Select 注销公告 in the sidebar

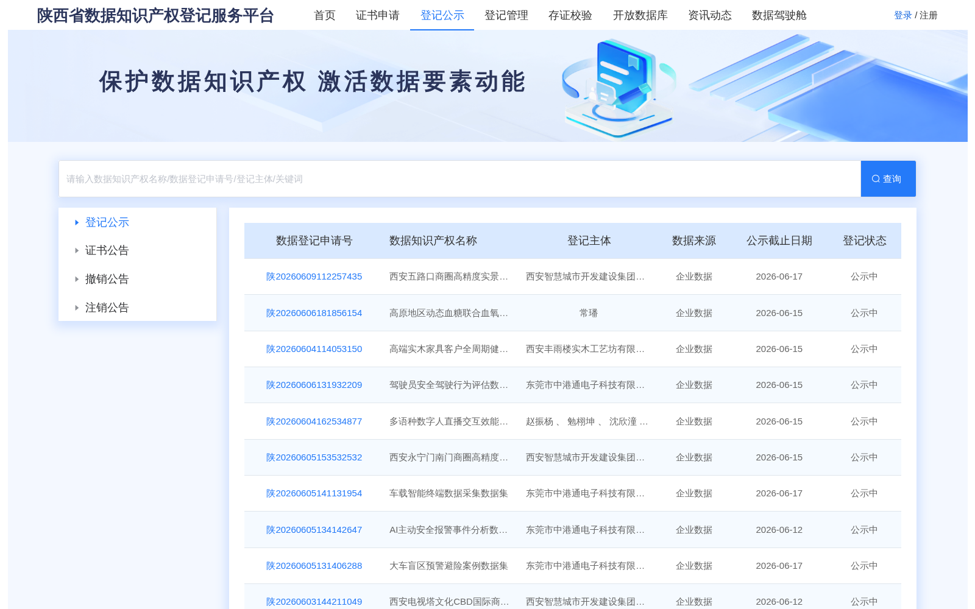(107, 308)
